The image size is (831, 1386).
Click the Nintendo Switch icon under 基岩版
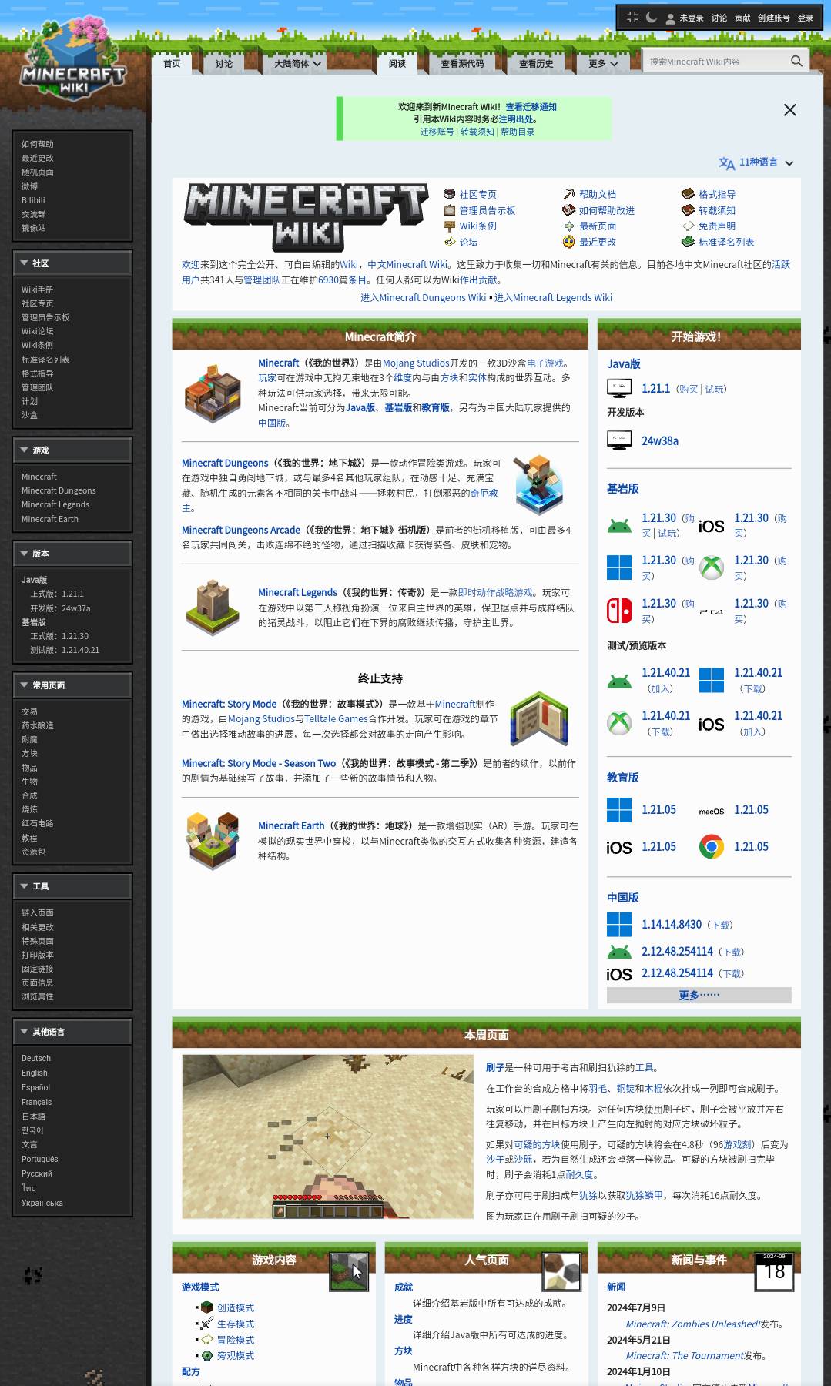(619, 611)
